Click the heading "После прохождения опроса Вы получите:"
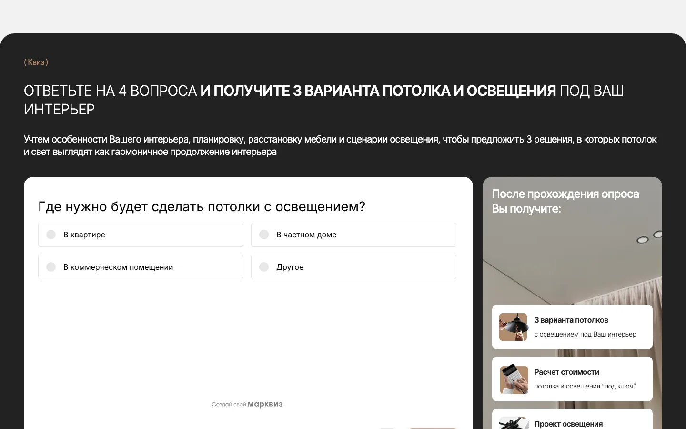 pyautogui.click(x=565, y=201)
